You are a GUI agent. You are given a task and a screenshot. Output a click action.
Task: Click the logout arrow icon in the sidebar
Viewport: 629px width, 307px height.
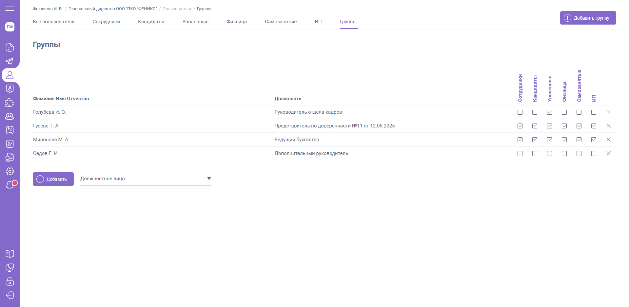[x=10, y=295]
